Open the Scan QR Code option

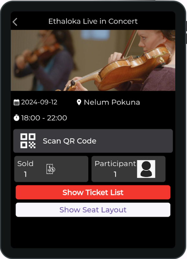click(93, 141)
